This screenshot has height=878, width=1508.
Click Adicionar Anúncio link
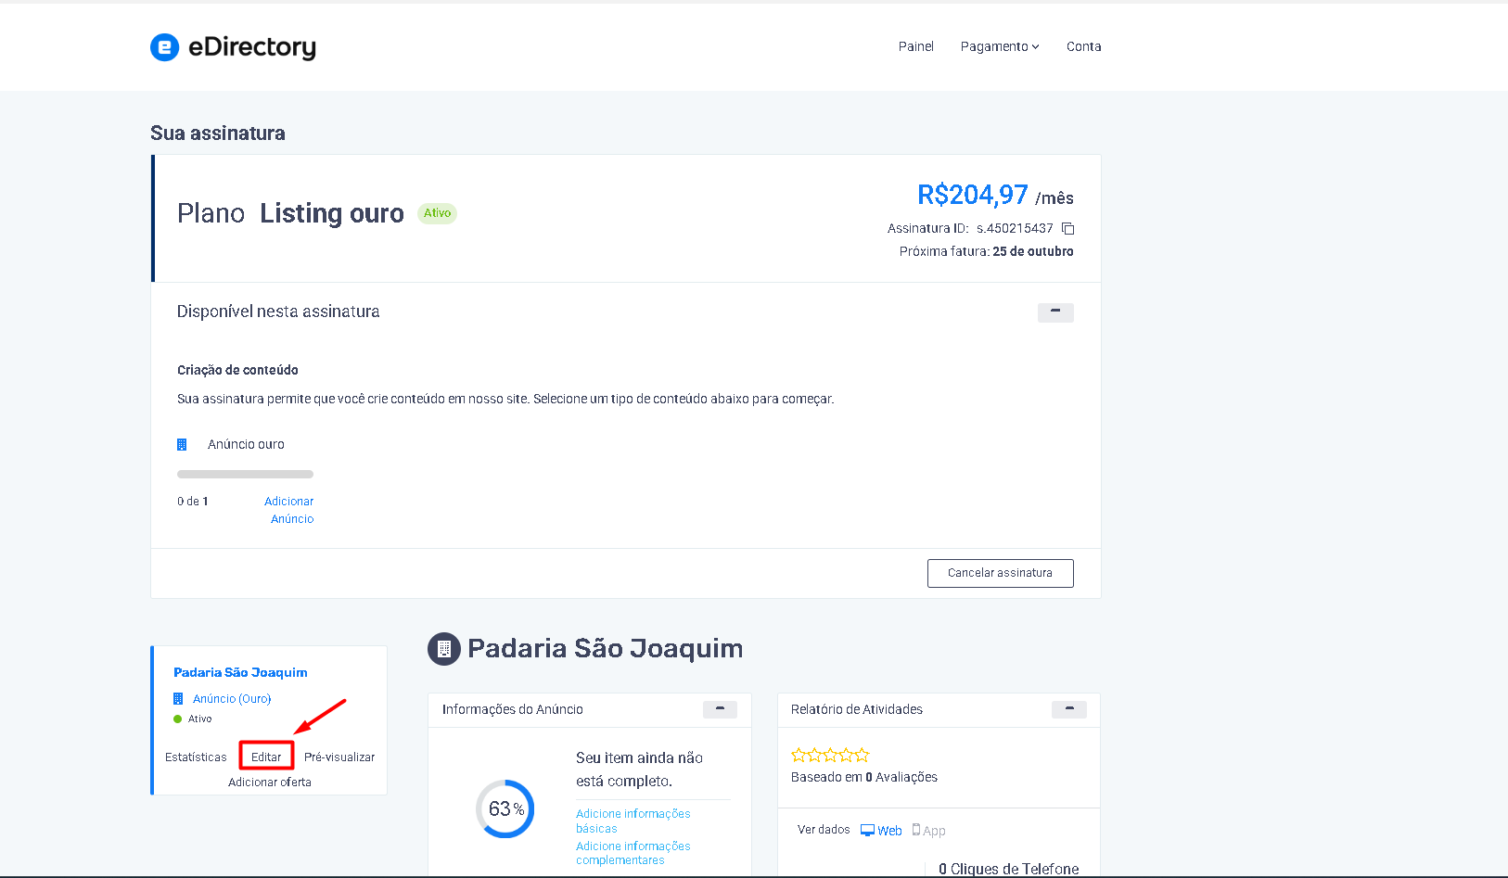[289, 510]
